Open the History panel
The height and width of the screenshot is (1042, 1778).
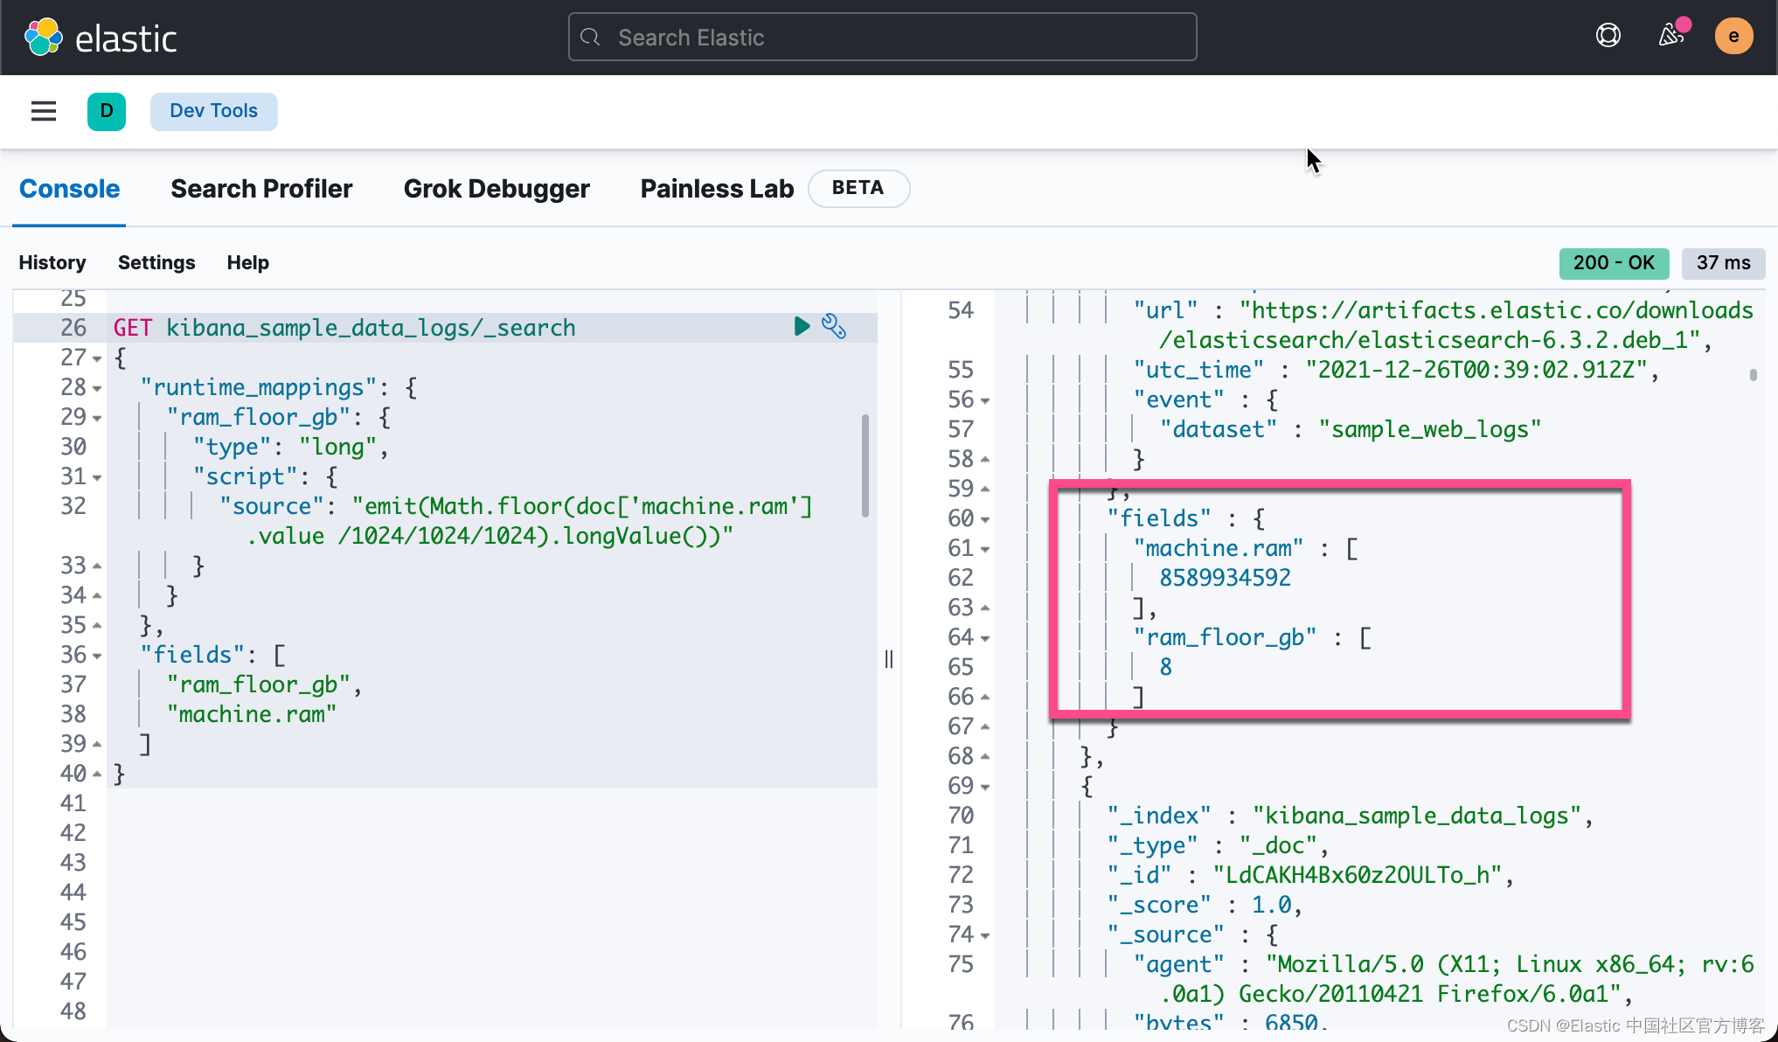[x=52, y=262]
